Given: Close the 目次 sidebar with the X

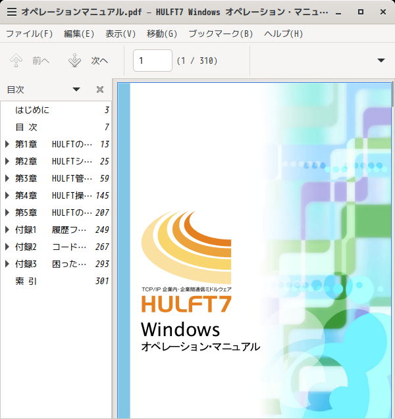Looking at the screenshot, I should pos(100,89).
